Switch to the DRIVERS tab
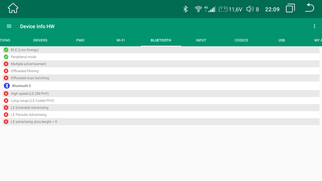Viewport: 322px width, 181px height. pos(40,40)
